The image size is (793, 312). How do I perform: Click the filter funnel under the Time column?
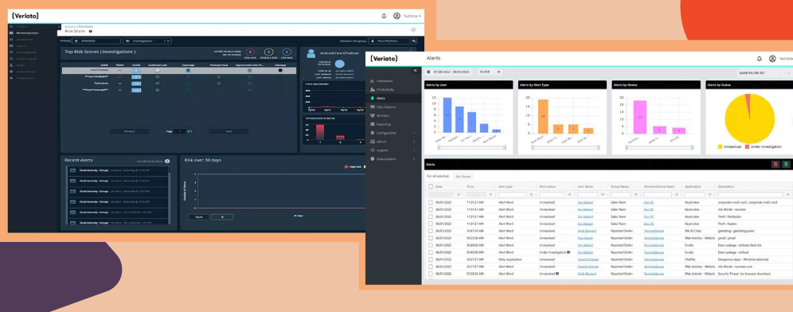490,195
